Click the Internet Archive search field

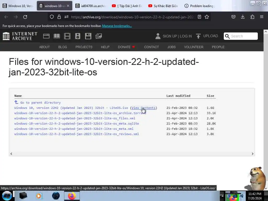241,36
